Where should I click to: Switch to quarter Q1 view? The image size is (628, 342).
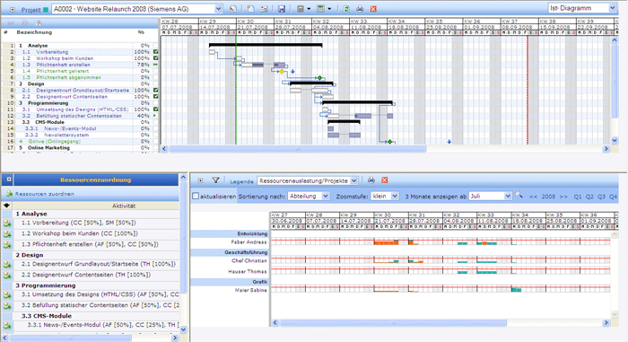click(578, 197)
